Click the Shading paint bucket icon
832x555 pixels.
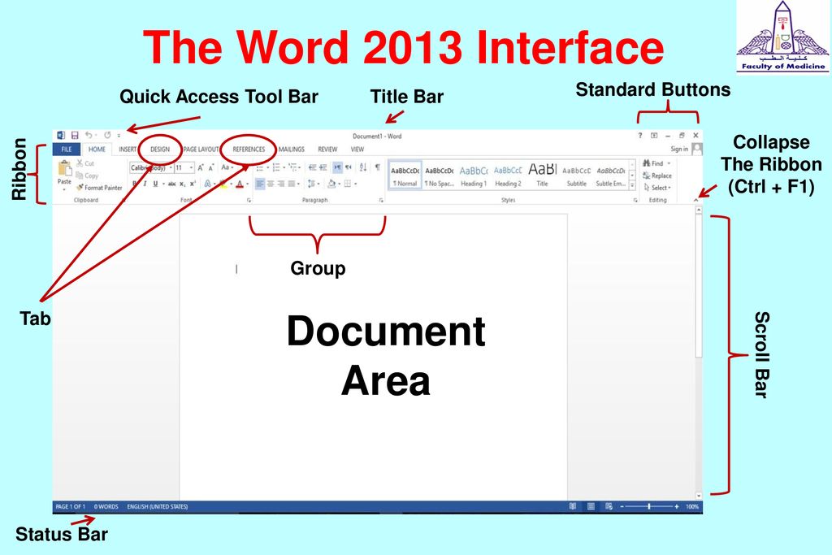point(331,184)
